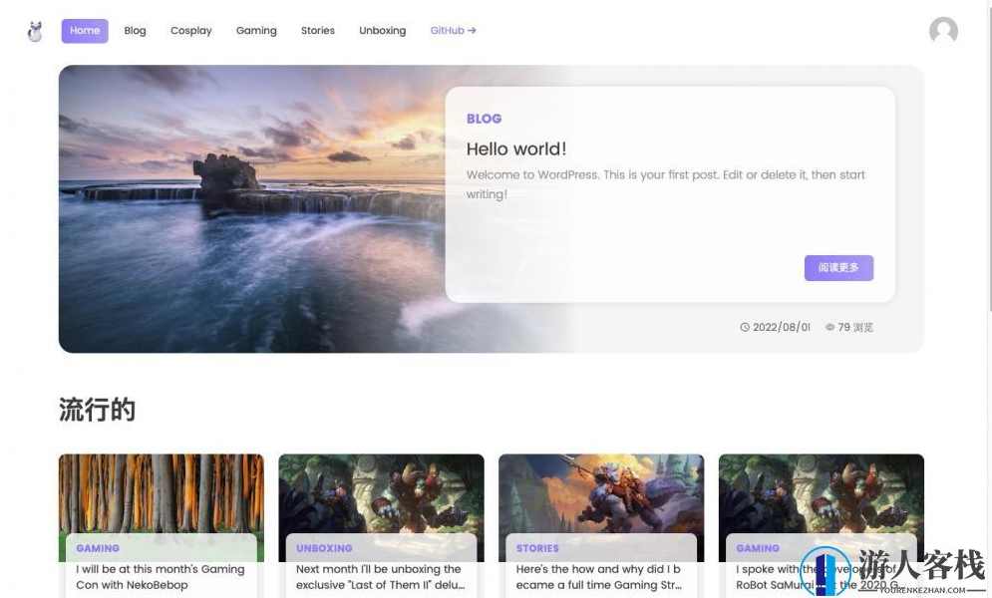Open the Blog menu item
The image size is (992, 598).
[135, 31]
